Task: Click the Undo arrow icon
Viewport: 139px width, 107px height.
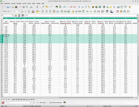Action: coord(47,7)
